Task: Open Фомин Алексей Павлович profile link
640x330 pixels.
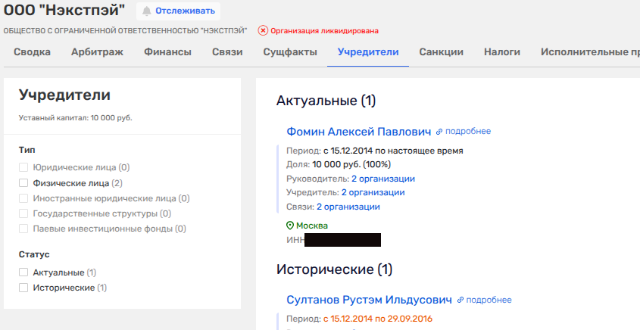Action: pos(358,132)
